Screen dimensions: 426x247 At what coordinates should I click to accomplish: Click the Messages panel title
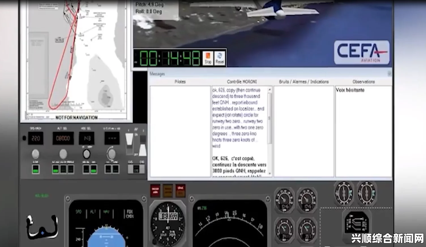tap(157, 74)
